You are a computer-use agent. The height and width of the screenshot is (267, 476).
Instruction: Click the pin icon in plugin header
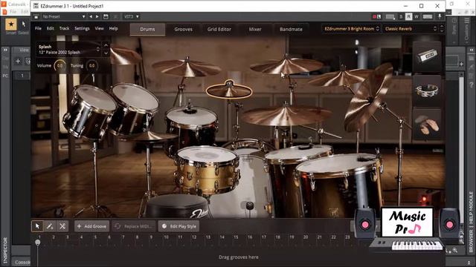point(440,16)
